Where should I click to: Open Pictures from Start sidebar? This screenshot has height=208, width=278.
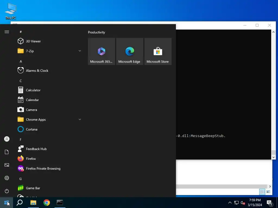[7, 165]
